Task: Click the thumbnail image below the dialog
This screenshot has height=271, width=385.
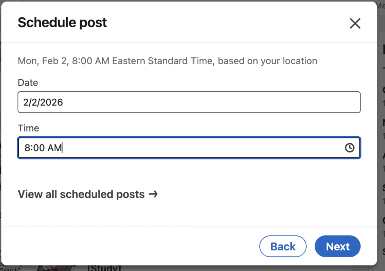Action: pos(55,268)
